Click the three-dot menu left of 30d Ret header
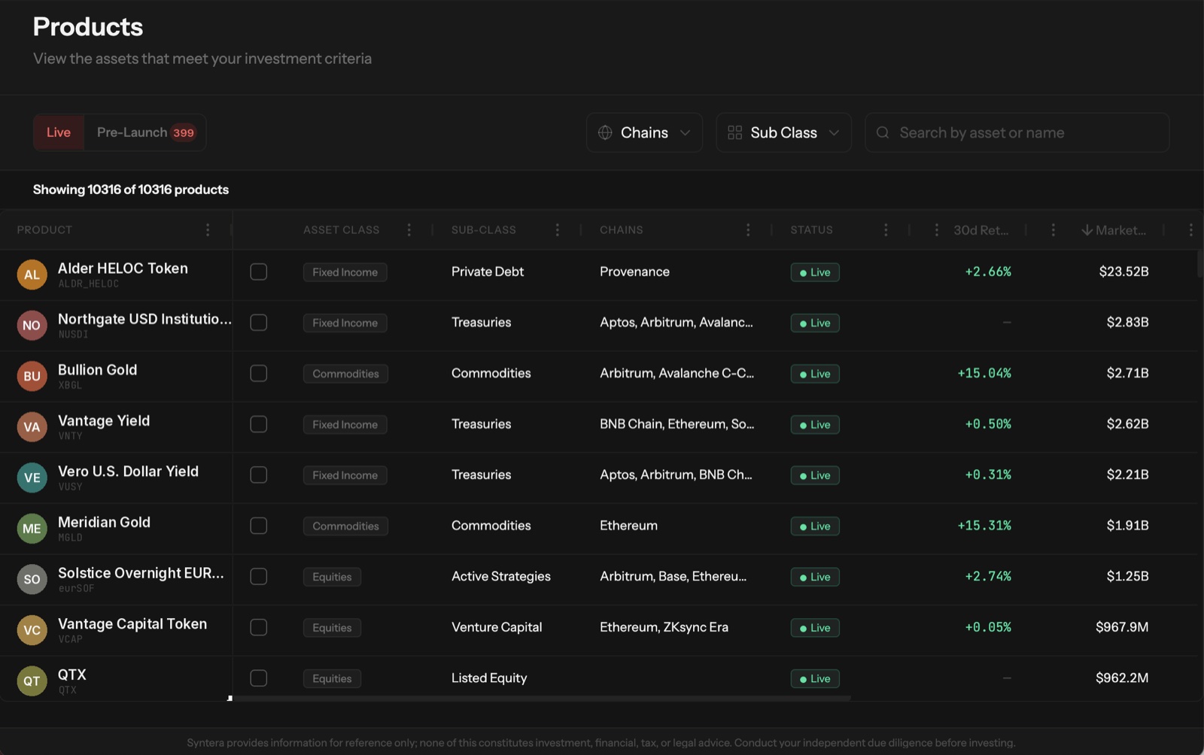The width and height of the screenshot is (1204, 755). click(x=936, y=230)
